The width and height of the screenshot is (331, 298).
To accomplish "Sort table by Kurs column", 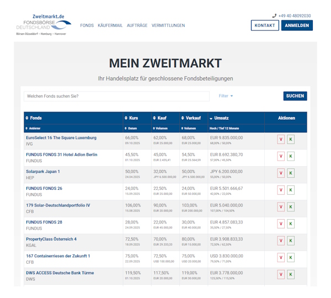I will pyautogui.click(x=131, y=118).
